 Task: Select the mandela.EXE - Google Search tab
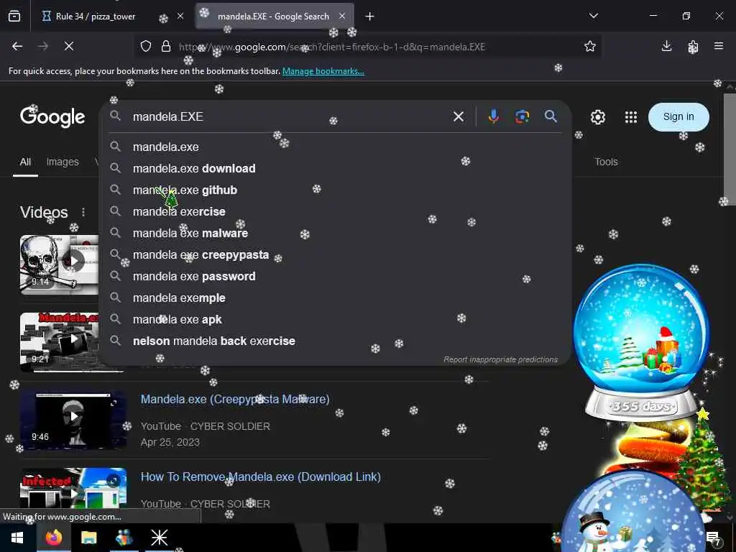[x=275, y=17]
